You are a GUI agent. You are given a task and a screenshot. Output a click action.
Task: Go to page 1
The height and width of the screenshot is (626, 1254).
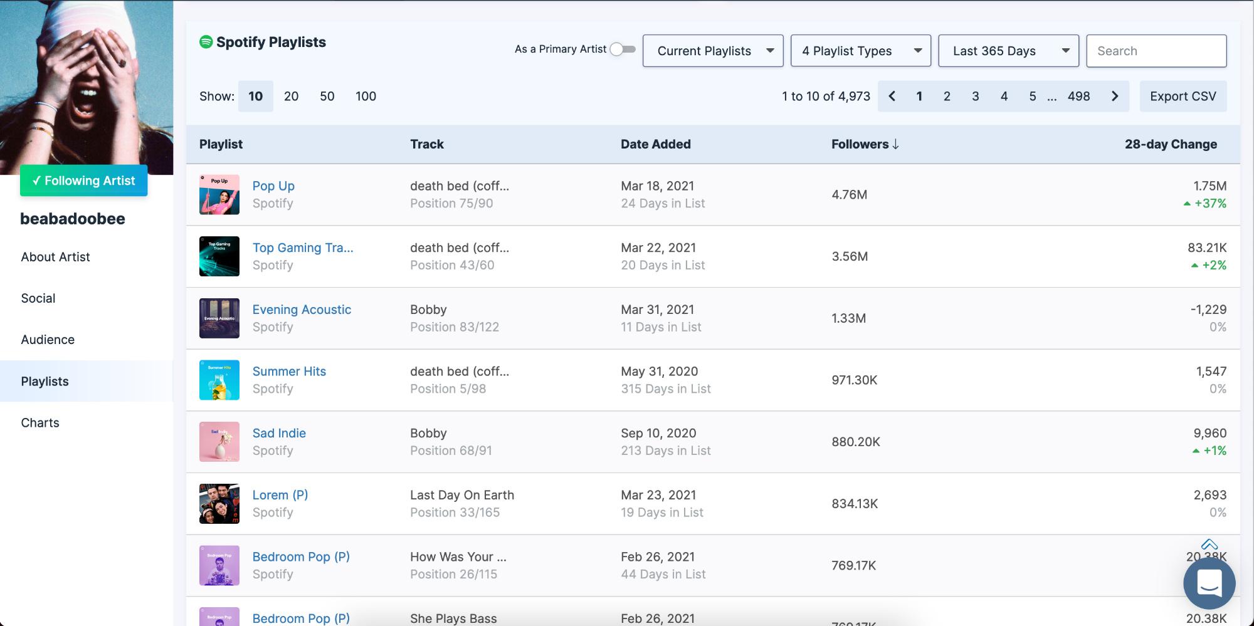(x=919, y=97)
